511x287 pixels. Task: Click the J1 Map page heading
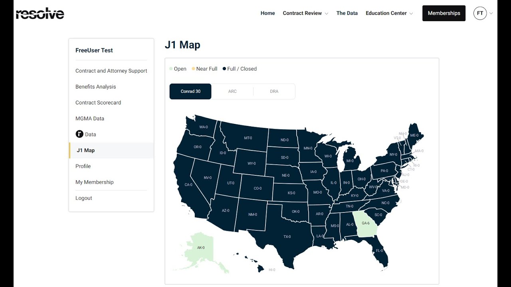[x=182, y=45]
